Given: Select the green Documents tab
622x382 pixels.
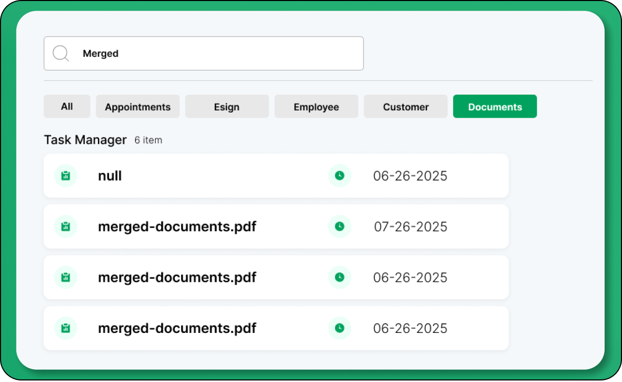Looking at the screenshot, I should coord(495,106).
